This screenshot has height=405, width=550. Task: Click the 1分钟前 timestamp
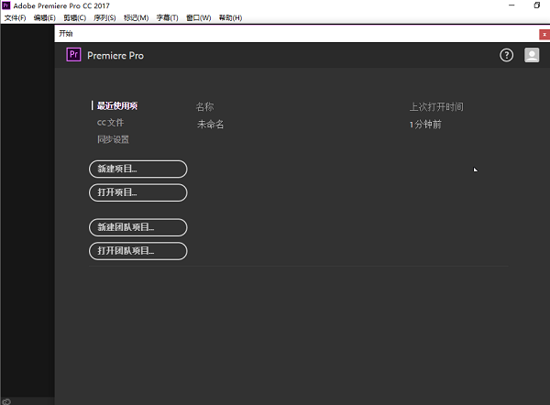[x=425, y=125]
